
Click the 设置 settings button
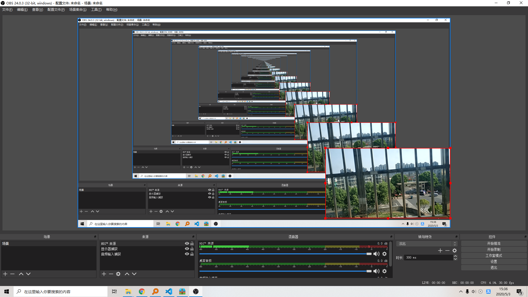[x=494, y=262]
